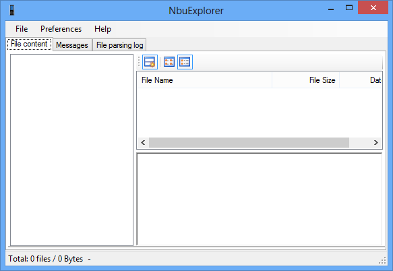Image resolution: width=393 pixels, height=271 pixels.
Task: Open the Help menu
Action: 102,29
